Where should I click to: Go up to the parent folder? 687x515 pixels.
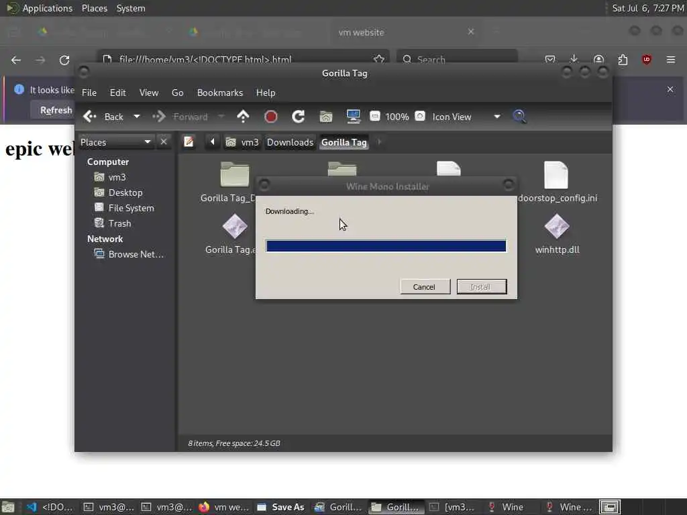(x=243, y=117)
